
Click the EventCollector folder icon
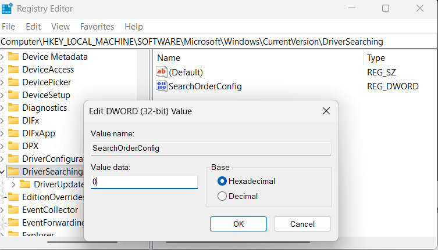[x=13, y=210]
